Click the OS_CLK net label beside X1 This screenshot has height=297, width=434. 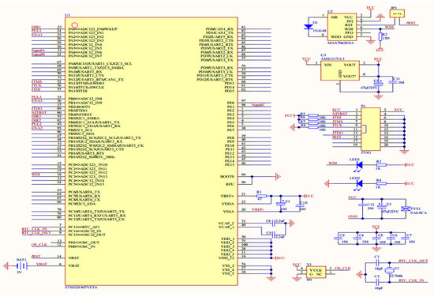coord(343,269)
